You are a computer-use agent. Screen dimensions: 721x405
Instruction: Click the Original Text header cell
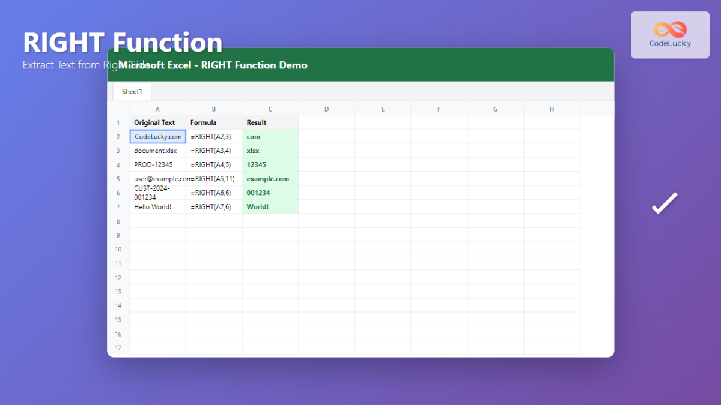[157, 122]
